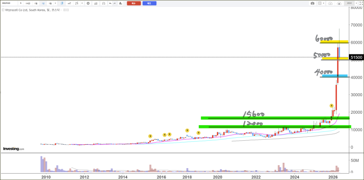Open the layout square dropdown arrow
Viewport: 364px width, 180px height.
[x=323, y=3]
